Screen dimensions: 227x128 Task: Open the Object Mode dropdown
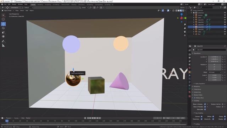pos(8,11)
